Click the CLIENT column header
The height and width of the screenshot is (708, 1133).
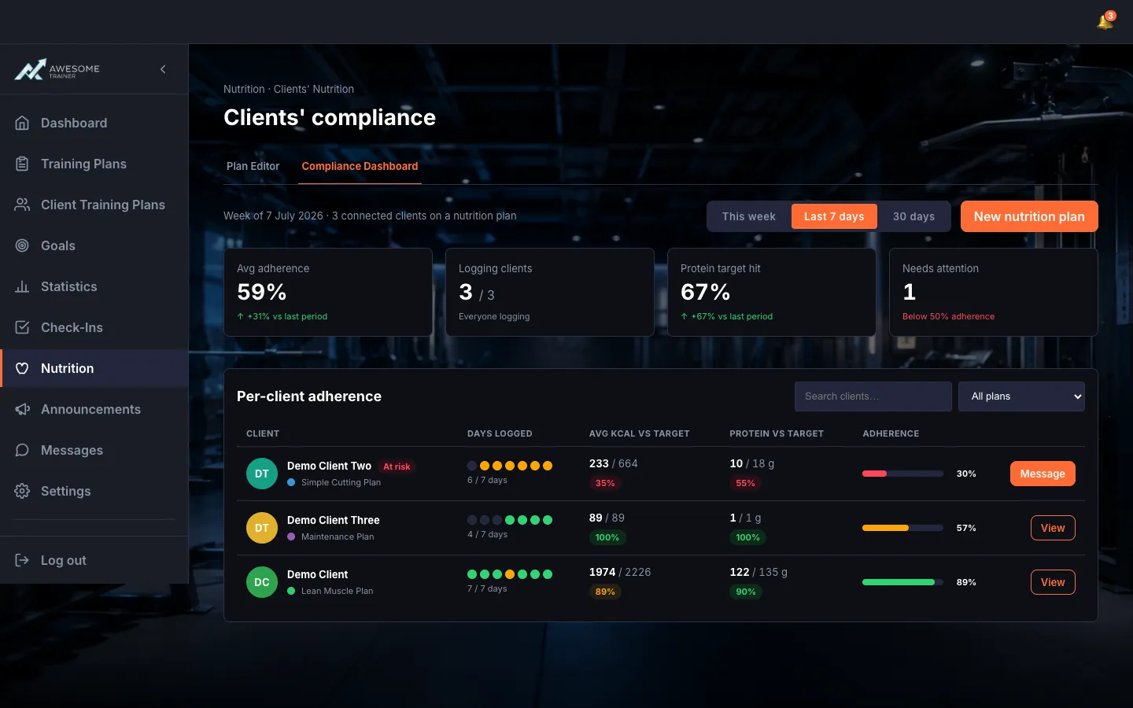point(263,433)
